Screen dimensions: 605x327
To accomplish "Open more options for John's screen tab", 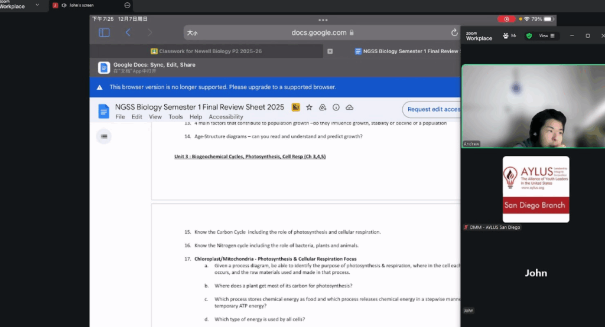I will tap(127, 5).
